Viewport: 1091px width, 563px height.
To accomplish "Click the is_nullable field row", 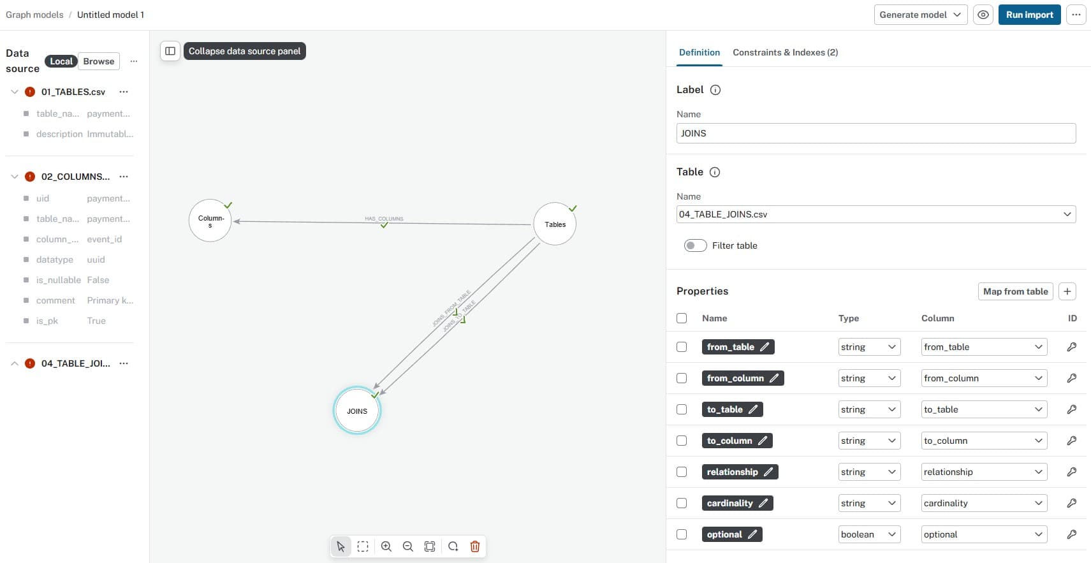I will (x=78, y=280).
